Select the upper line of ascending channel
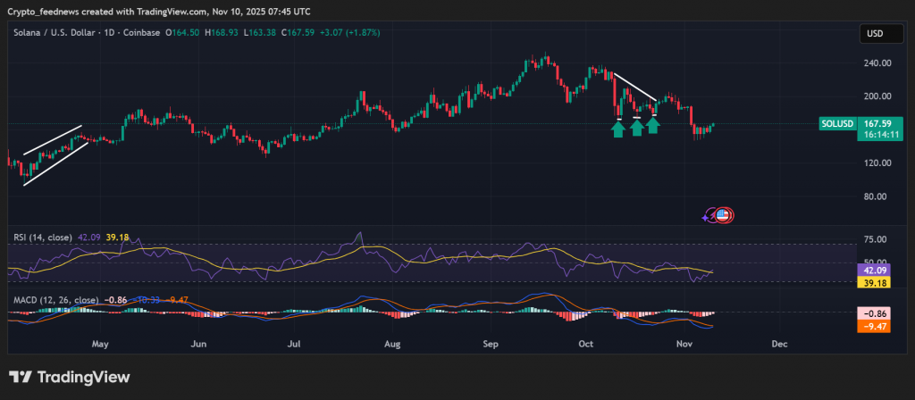Screen dimensions: 915x400 [x=54, y=140]
